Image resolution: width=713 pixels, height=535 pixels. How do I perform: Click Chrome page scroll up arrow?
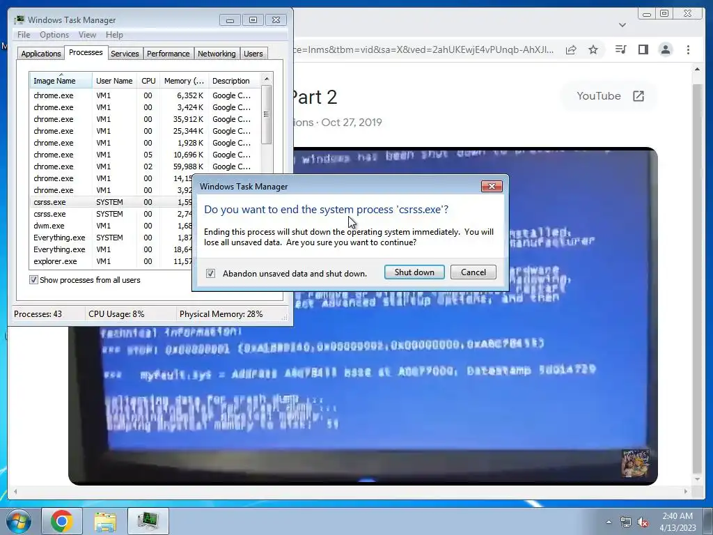697,69
